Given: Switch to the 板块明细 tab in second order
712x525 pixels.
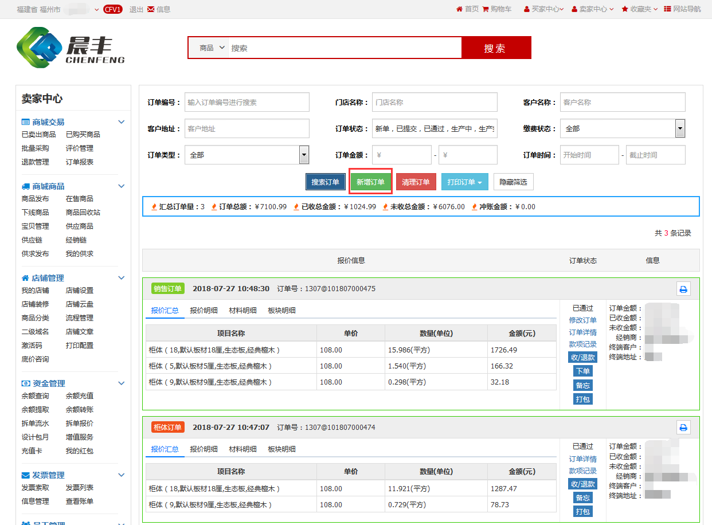Looking at the screenshot, I should (x=281, y=449).
